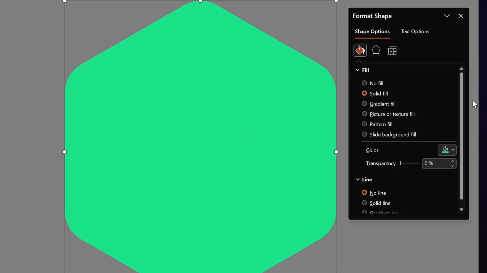This screenshot has height=273, width=487.
Task: Click the pane scrollbar down arrow
Action: 461,210
